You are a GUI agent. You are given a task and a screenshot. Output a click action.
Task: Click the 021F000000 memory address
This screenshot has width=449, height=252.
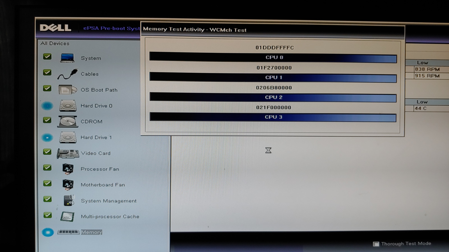274,108
